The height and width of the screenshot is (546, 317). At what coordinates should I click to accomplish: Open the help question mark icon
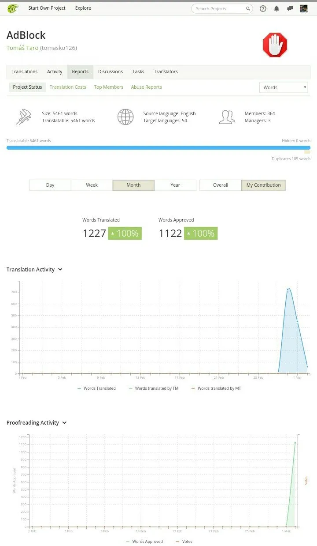[x=263, y=8]
